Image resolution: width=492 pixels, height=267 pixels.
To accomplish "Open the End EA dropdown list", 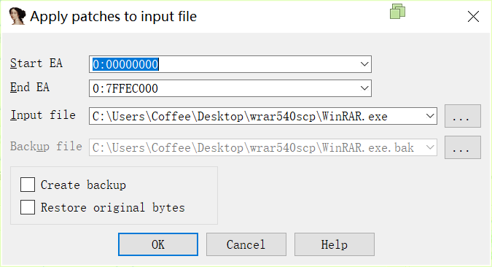I will 364,88.
